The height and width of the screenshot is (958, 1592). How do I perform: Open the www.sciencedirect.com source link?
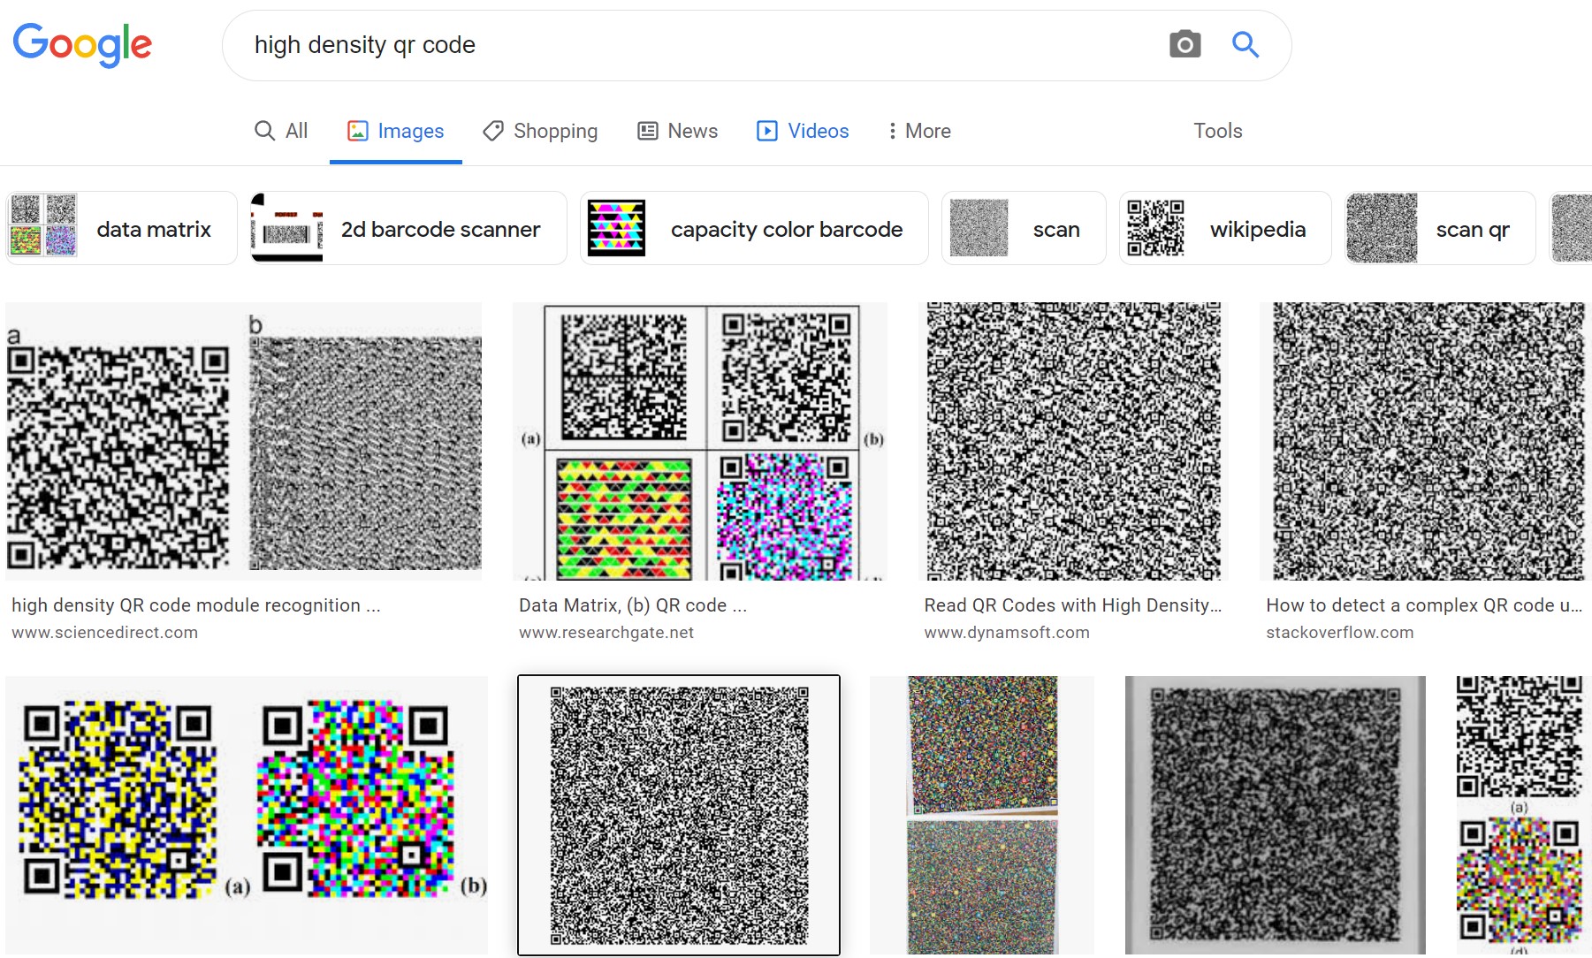click(104, 632)
